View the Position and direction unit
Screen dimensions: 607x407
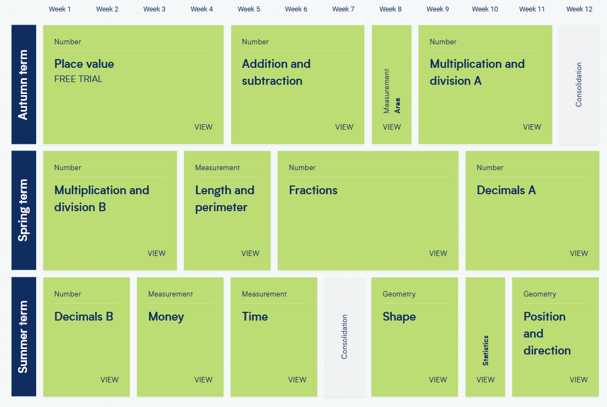point(579,380)
